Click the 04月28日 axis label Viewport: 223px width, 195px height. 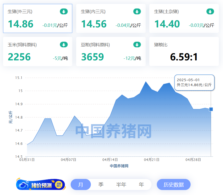[x=193, y=160]
